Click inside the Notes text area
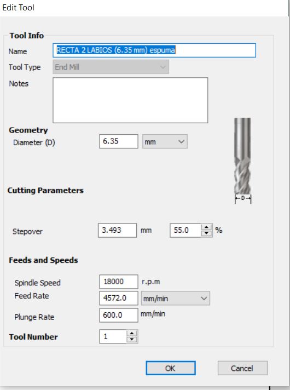Viewport: 290px width, 390px height. pos(130,100)
